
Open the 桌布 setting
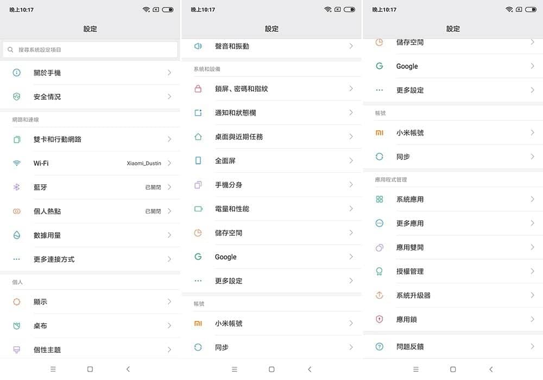(90, 326)
